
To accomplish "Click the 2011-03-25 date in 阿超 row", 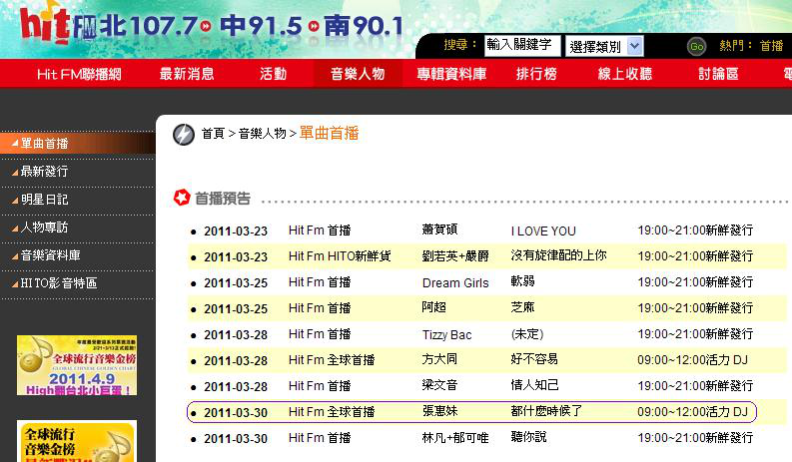I will pyautogui.click(x=236, y=309).
